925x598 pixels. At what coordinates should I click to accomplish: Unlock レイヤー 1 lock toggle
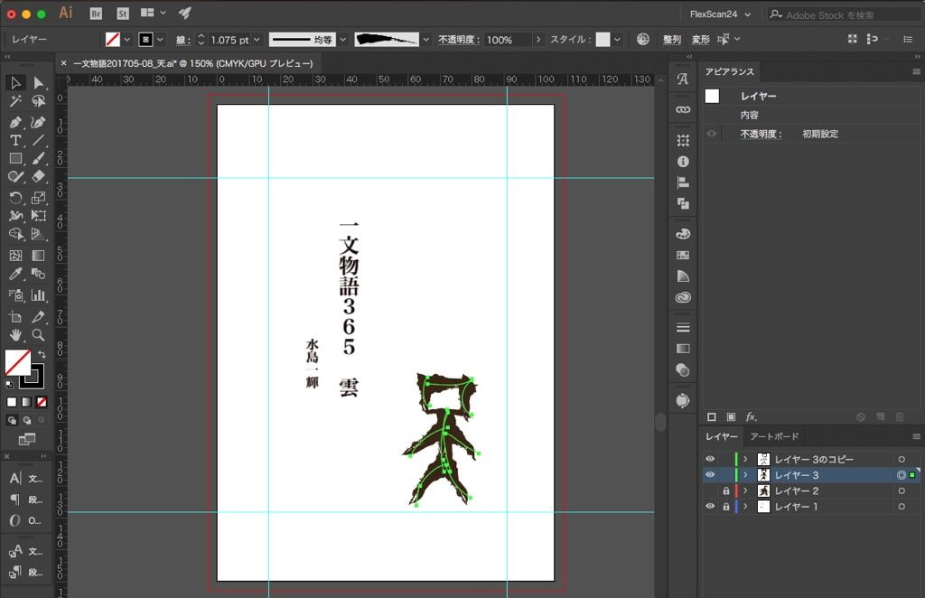[x=726, y=507]
